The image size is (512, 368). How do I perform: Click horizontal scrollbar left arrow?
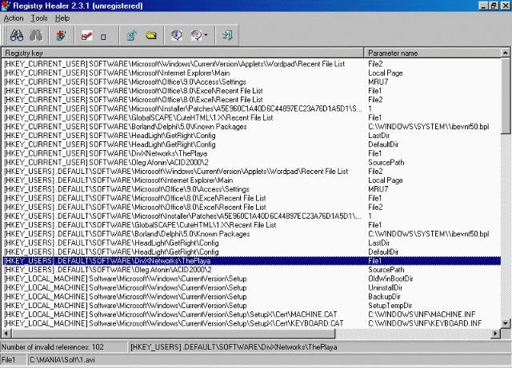click(6, 334)
